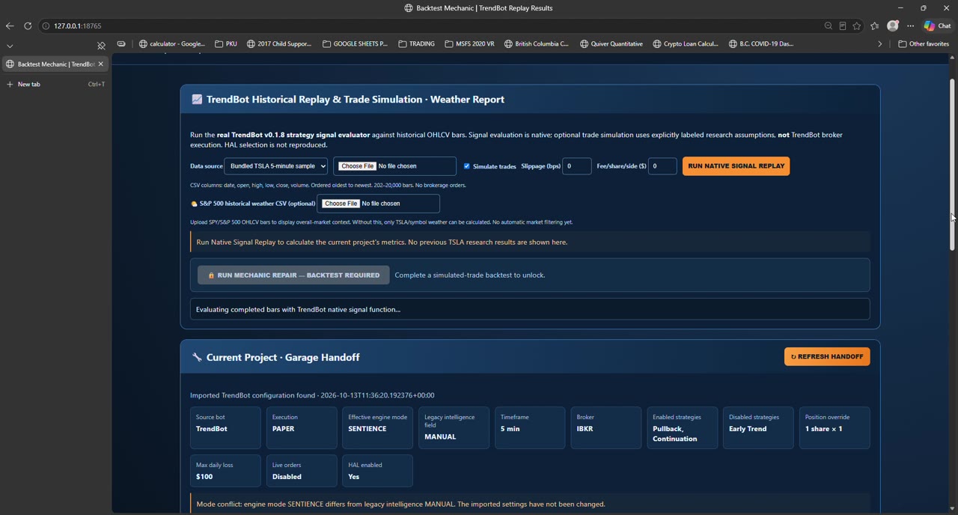Viewport: 958px width, 515px height.
Task: Select the Backtest Mechanic vertical tab
Action: (55, 64)
